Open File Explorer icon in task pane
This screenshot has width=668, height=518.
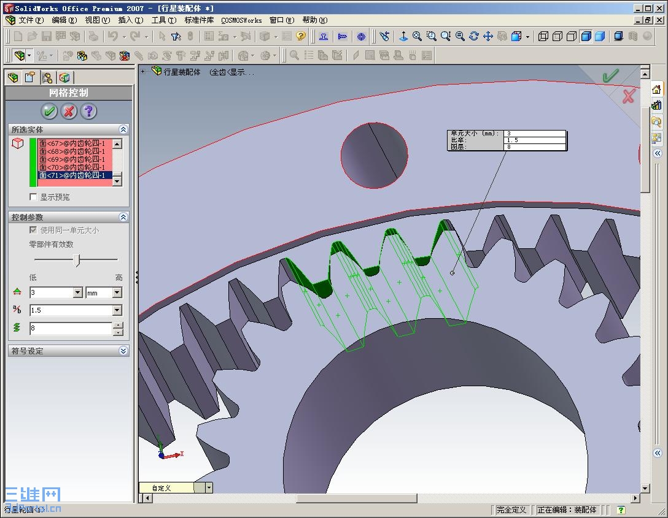[x=656, y=121]
